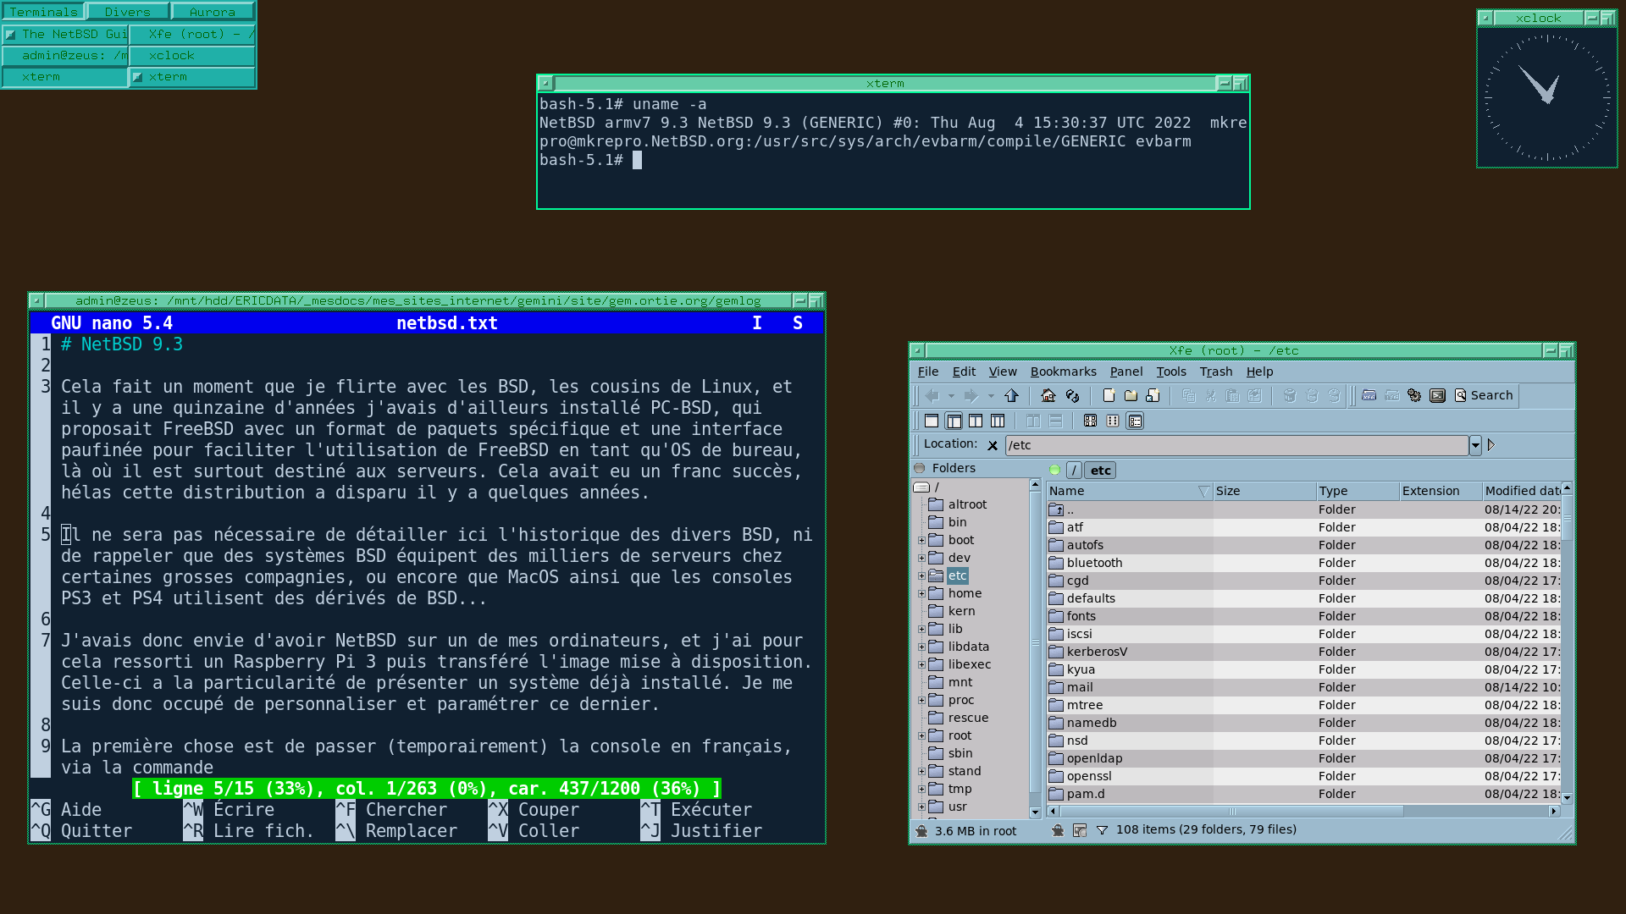Launch the command gears icon in the toolbar
The image size is (1626, 914).
pyautogui.click(x=1414, y=396)
